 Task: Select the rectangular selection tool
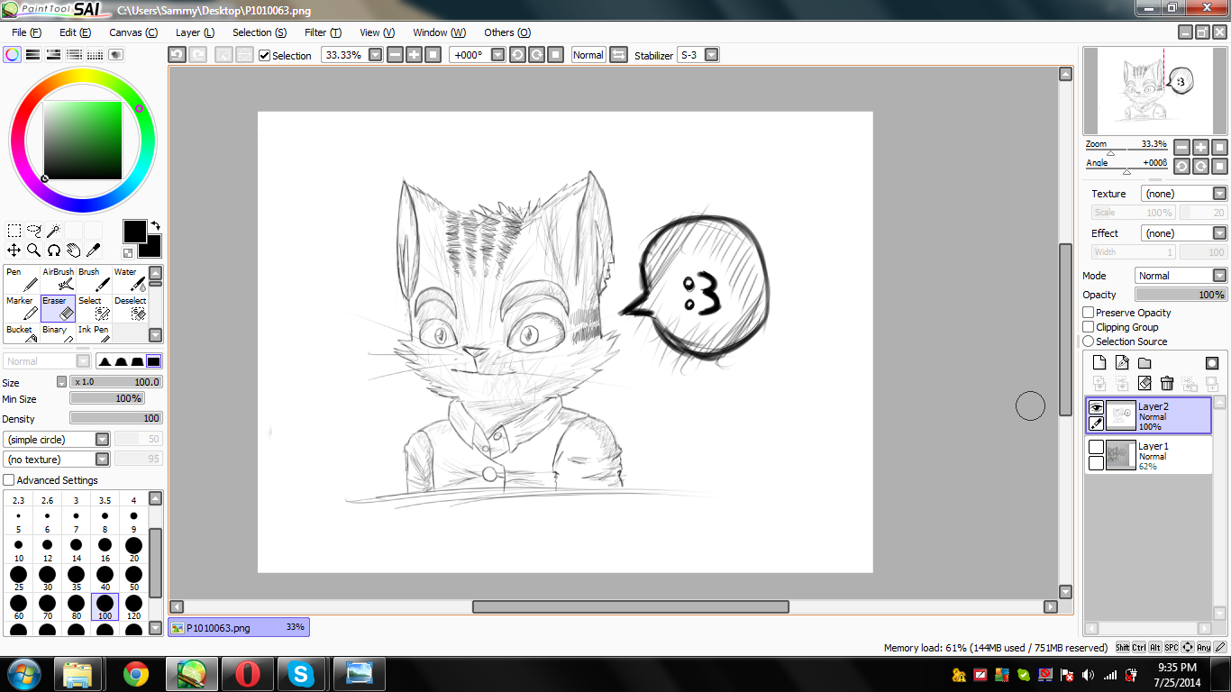[x=14, y=232]
